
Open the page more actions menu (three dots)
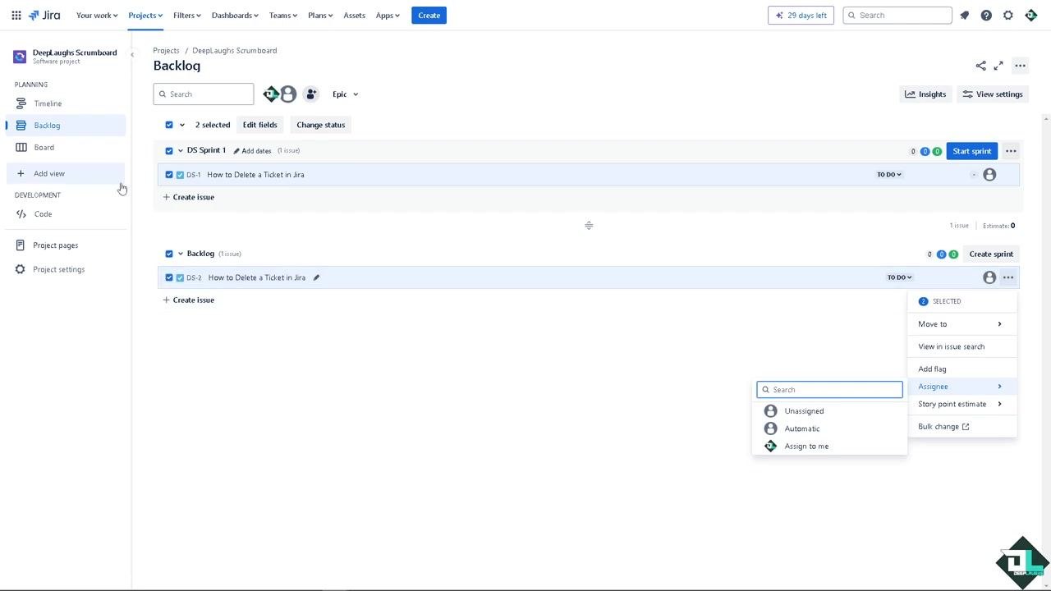coord(1020,66)
